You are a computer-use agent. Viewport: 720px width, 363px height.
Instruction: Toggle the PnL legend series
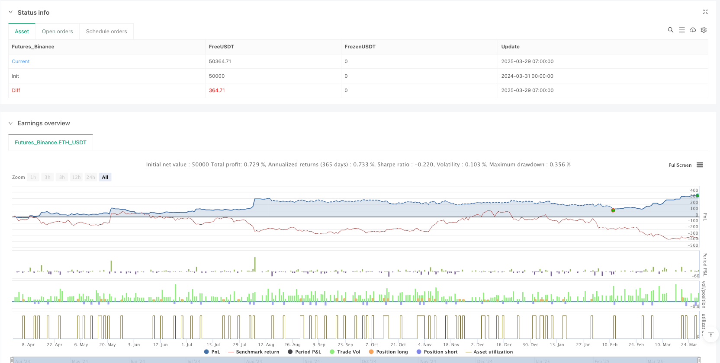(x=212, y=352)
